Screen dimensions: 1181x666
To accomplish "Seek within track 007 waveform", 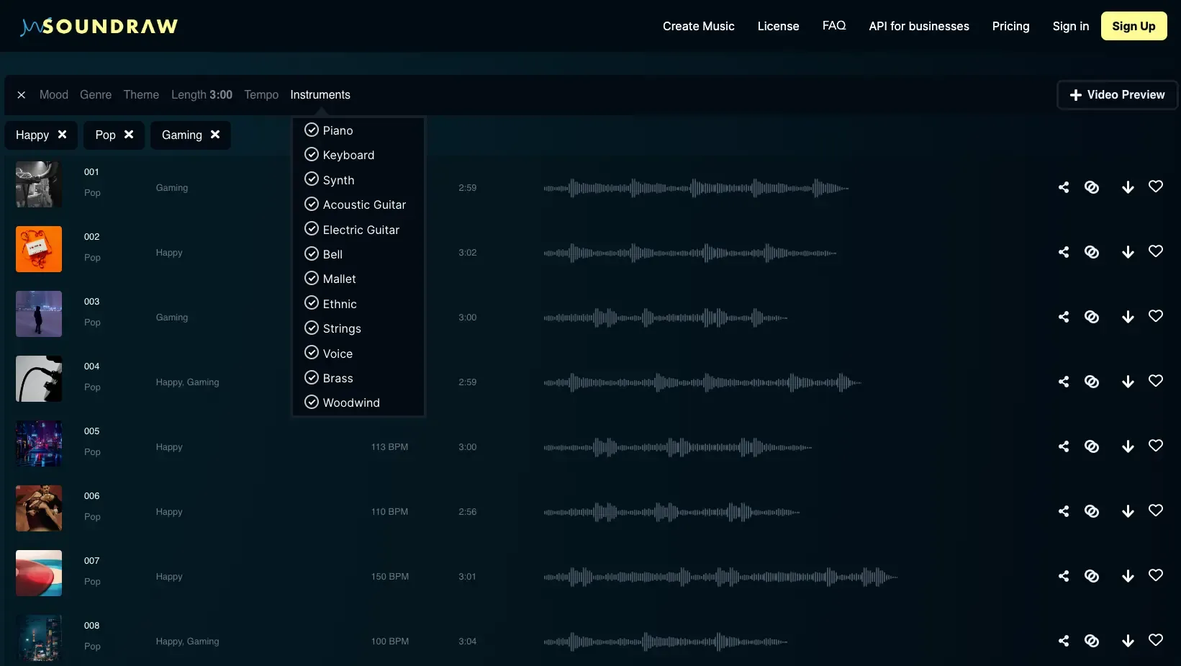I will 720,577.
